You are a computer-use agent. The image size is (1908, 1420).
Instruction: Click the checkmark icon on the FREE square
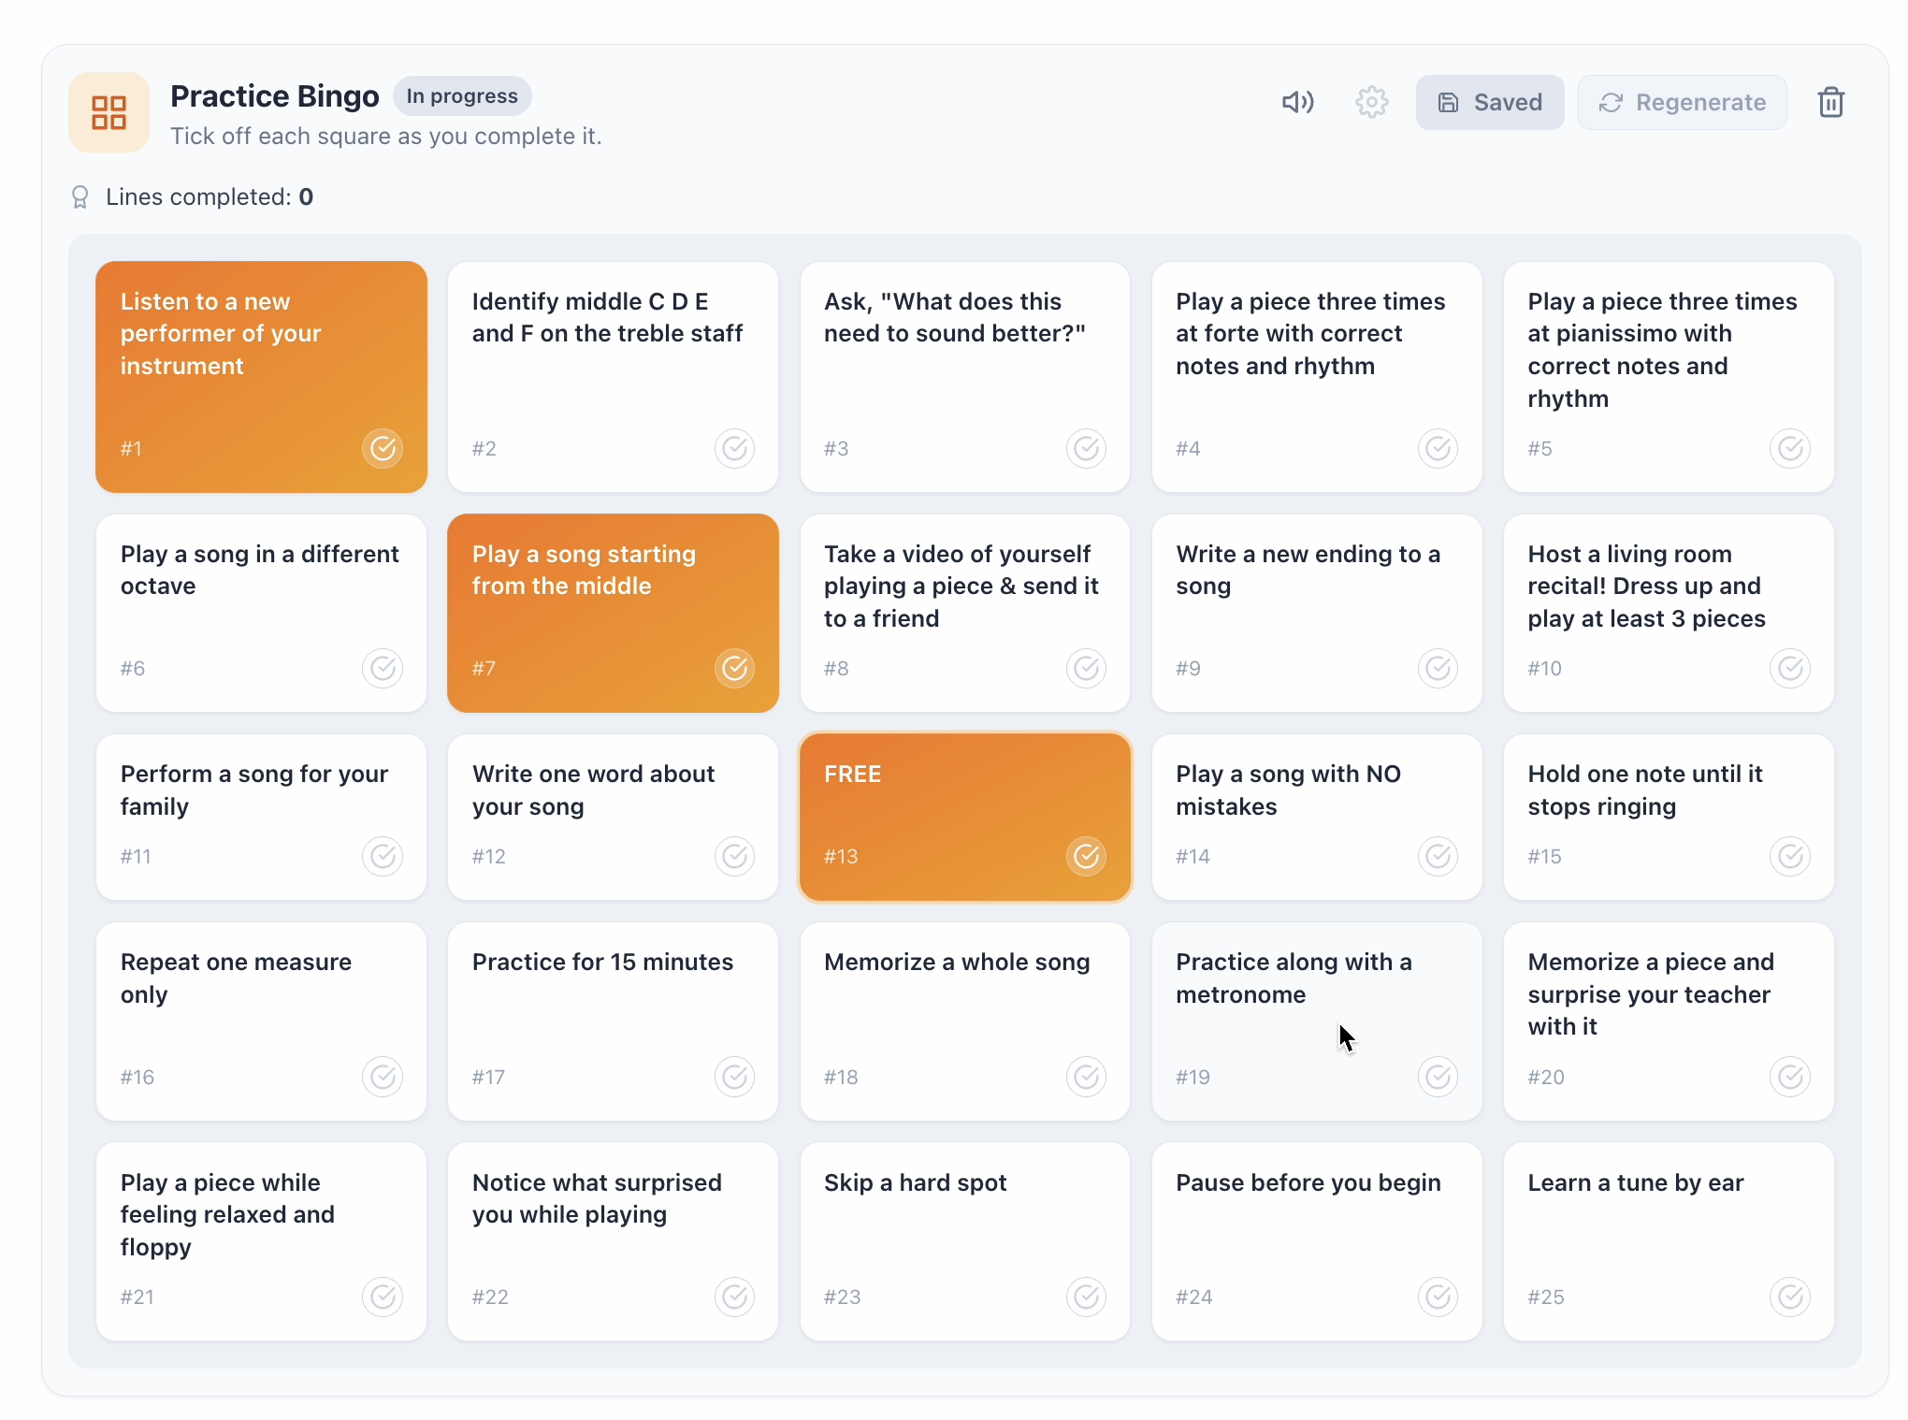click(x=1086, y=856)
